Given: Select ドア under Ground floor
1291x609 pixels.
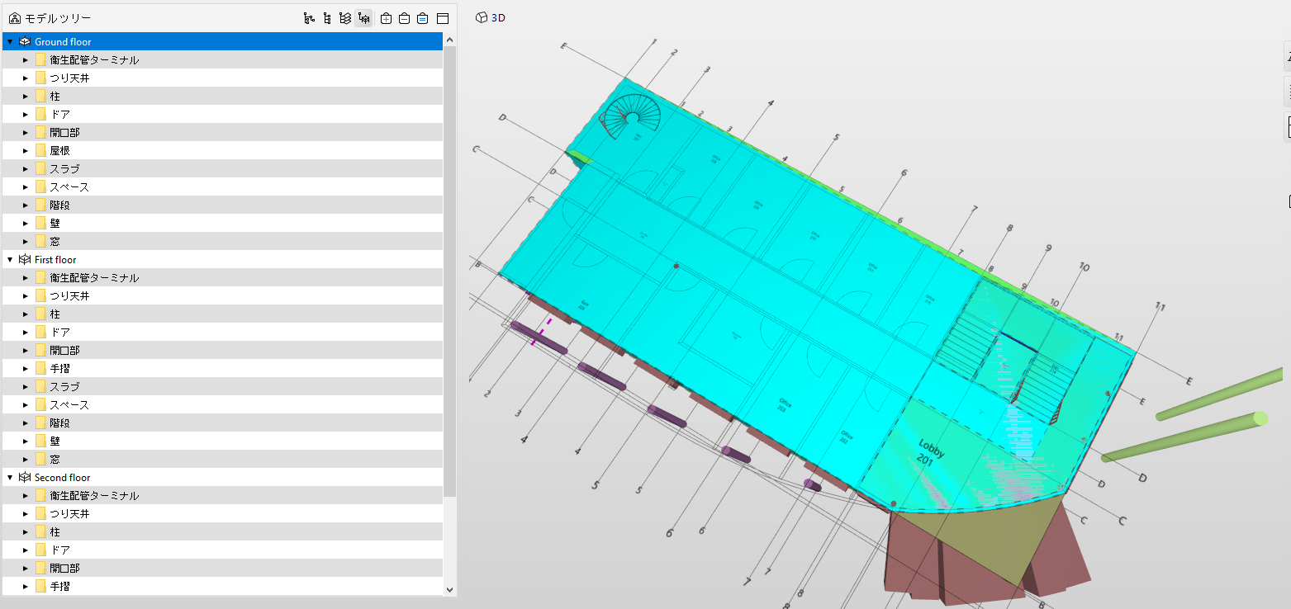Looking at the screenshot, I should coord(223,114).
